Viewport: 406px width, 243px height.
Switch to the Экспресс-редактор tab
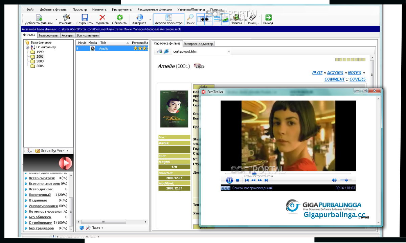point(198,44)
